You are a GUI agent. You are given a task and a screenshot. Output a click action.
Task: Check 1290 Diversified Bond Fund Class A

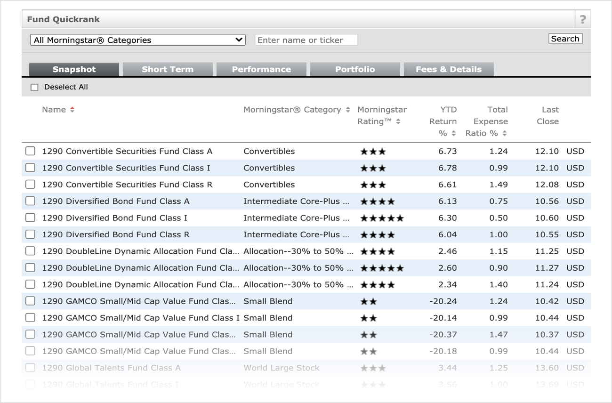pos(30,201)
